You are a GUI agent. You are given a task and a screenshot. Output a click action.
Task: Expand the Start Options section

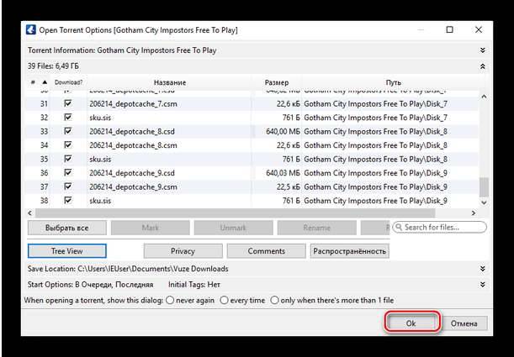point(482,285)
